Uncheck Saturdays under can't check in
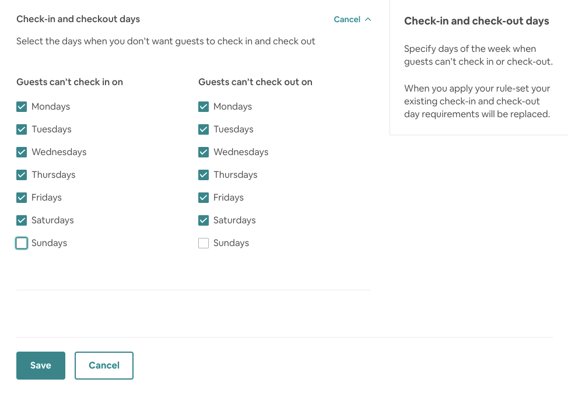The width and height of the screenshot is (568, 393). (x=22, y=220)
